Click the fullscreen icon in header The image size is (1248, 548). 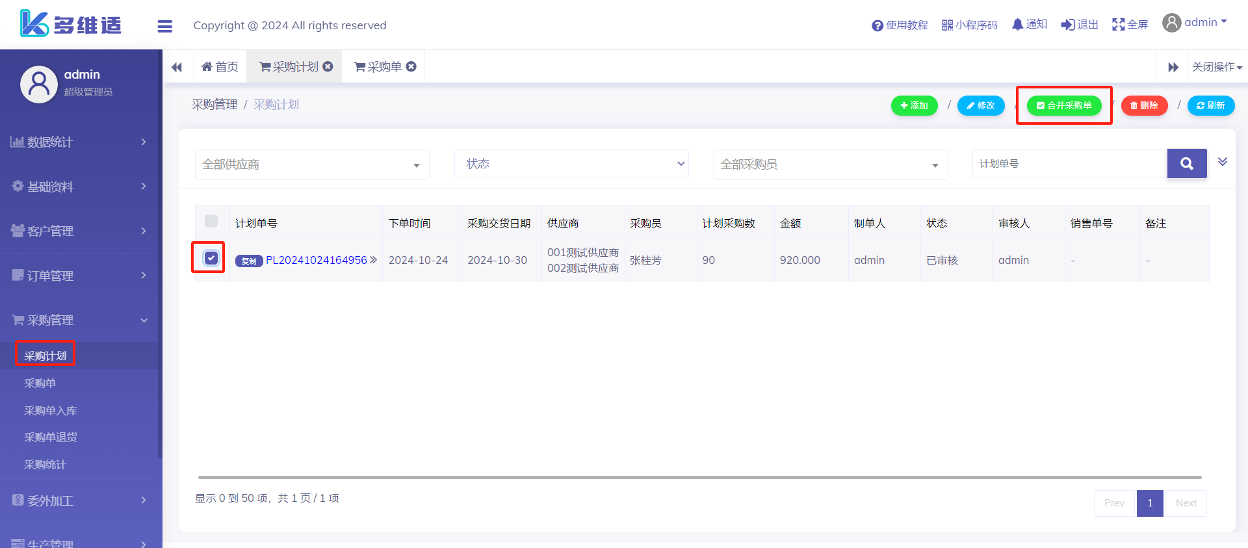pyautogui.click(x=1118, y=25)
